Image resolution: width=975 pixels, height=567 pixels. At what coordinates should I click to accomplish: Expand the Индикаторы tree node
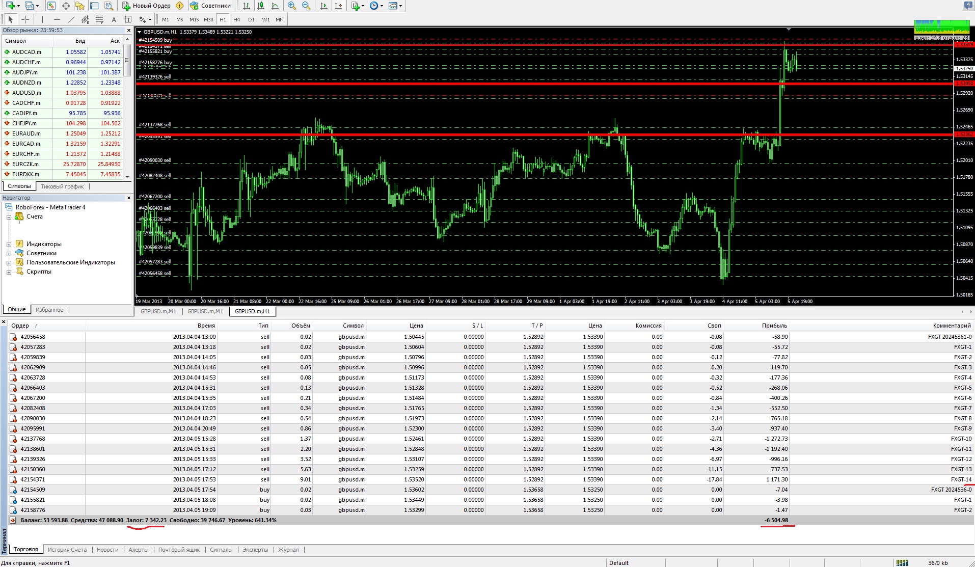tap(9, 245)
